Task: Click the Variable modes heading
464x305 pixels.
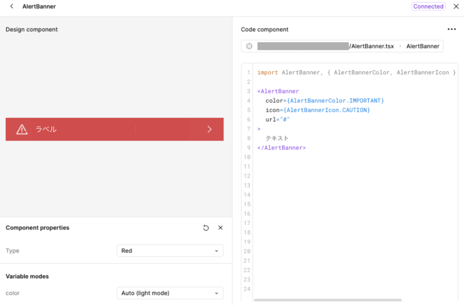Action: 27,276
